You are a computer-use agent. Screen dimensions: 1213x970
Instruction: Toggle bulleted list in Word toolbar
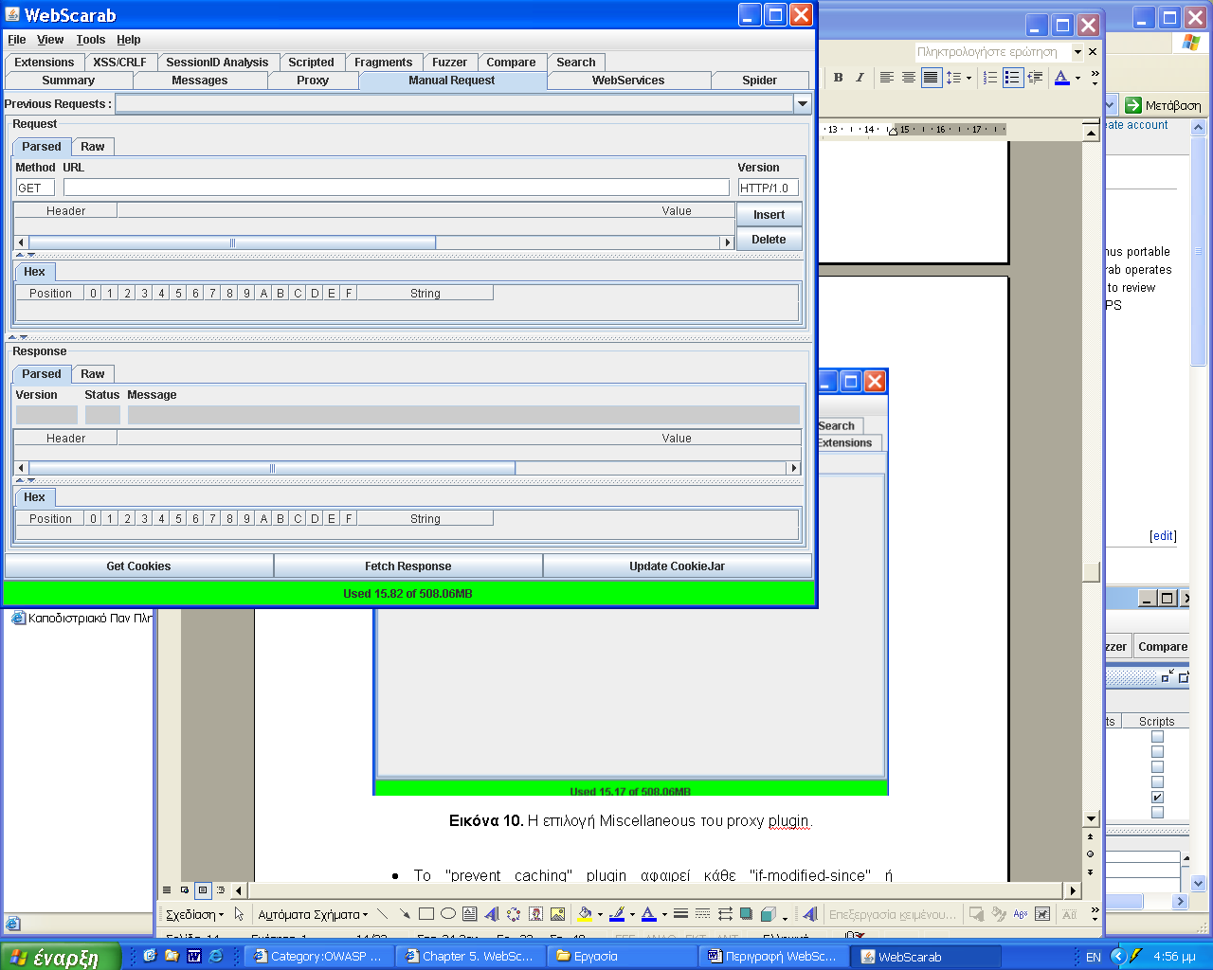[x=1012, y=78]
